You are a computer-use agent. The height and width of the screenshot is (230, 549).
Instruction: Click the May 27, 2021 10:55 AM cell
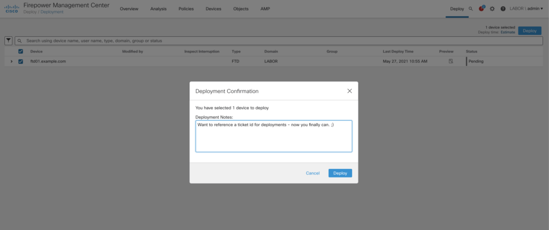[405, 61]
